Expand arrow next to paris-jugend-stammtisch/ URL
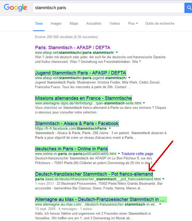The image size is (192, 221). (129, 78)
